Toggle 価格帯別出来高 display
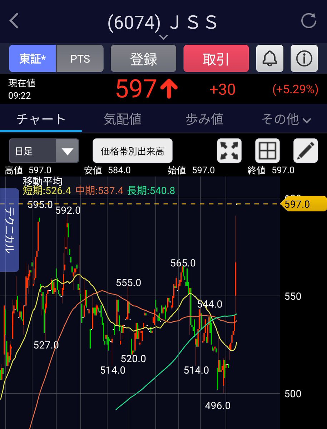Viewport: 327px width, 429px height. (133, 151)
